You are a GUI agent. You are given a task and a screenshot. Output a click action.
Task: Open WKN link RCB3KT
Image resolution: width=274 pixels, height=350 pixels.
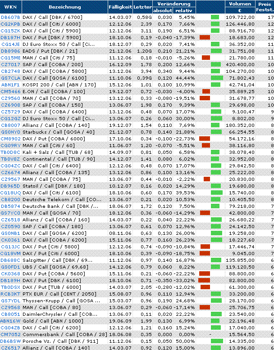10,294
